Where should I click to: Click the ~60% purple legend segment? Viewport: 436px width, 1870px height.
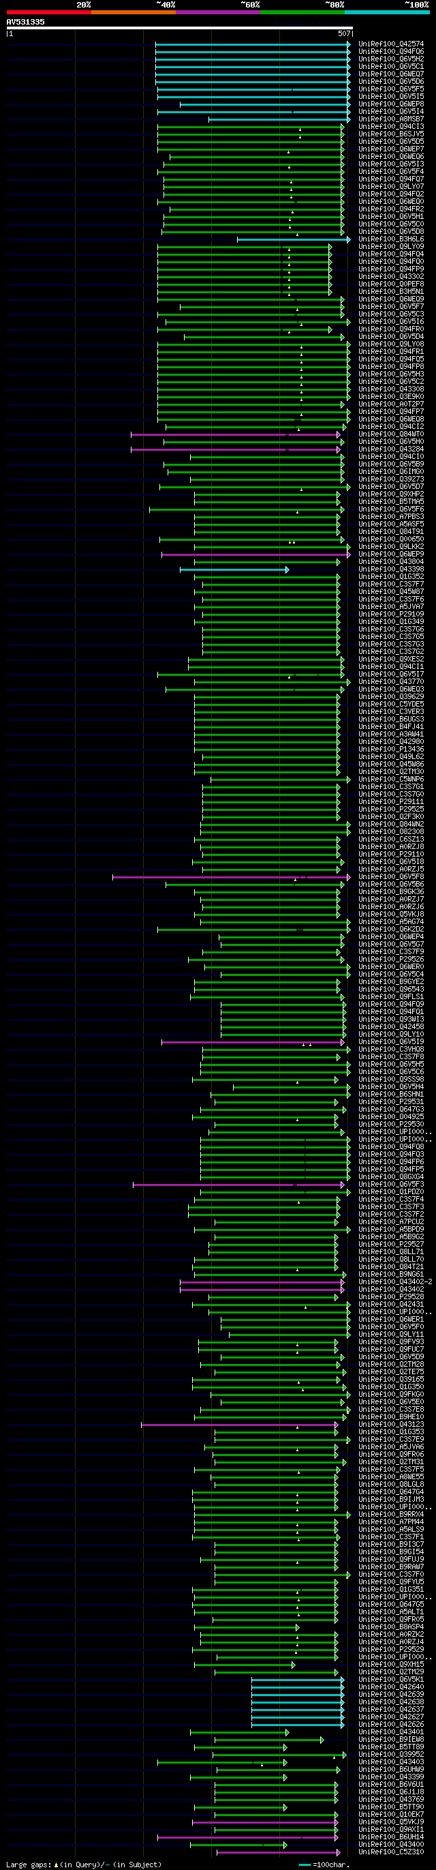point(217,12)
